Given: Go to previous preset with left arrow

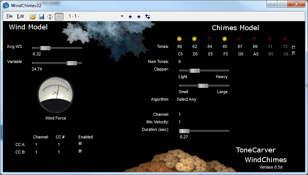Looking at the screenshot, I should point(130,17).
